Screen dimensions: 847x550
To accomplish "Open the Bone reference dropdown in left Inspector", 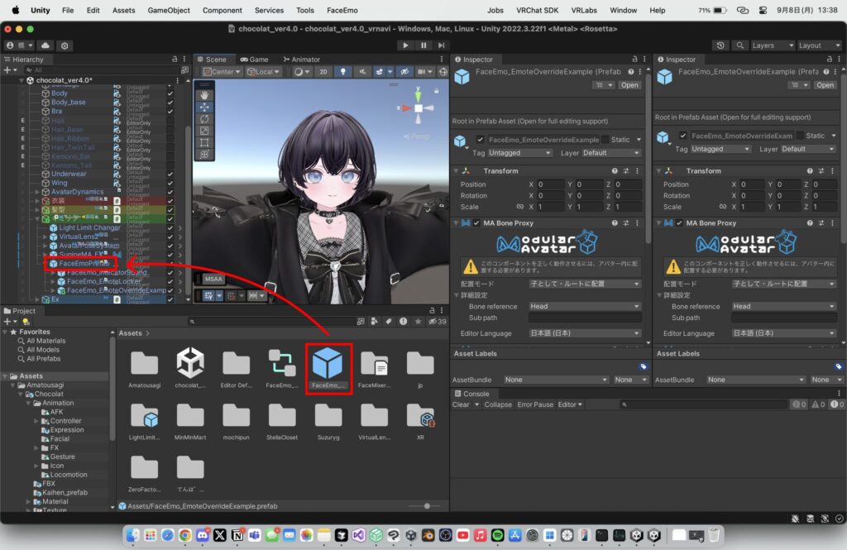I will [585, 306].
